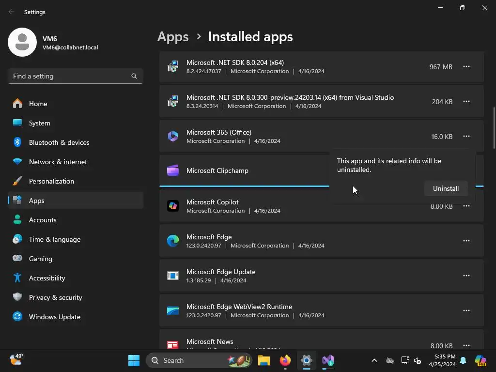Click the Apps breadcrumb link
496x372 pixels.
[173, 37]
